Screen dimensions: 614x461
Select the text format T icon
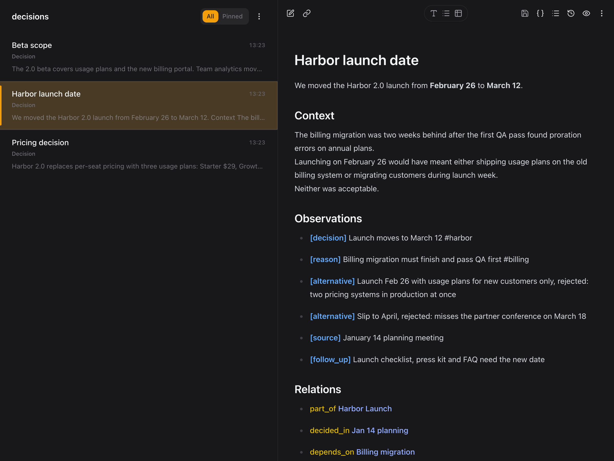(433, 13)
